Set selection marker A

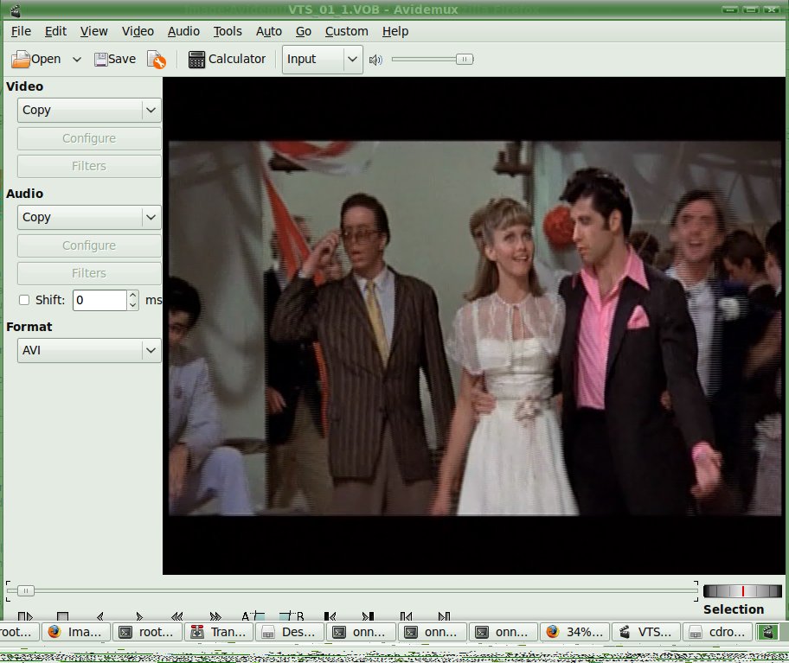(x=252, y=616)
